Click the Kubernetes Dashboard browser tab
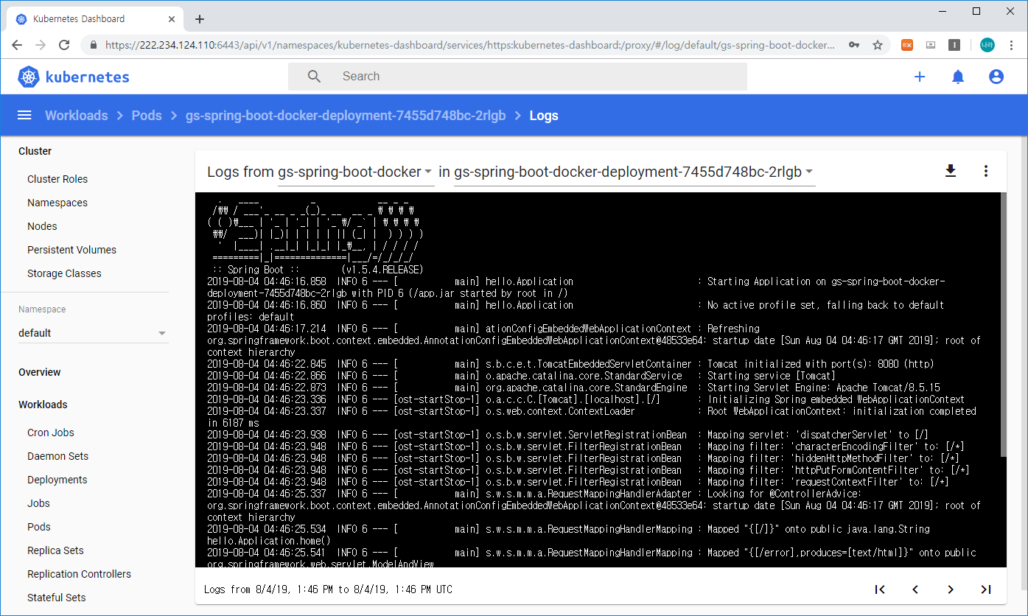1028x616 pixels. click(96, 19)
